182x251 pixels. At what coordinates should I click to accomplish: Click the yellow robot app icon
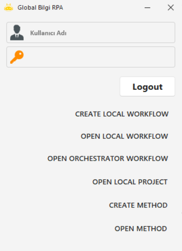point(8,8)
